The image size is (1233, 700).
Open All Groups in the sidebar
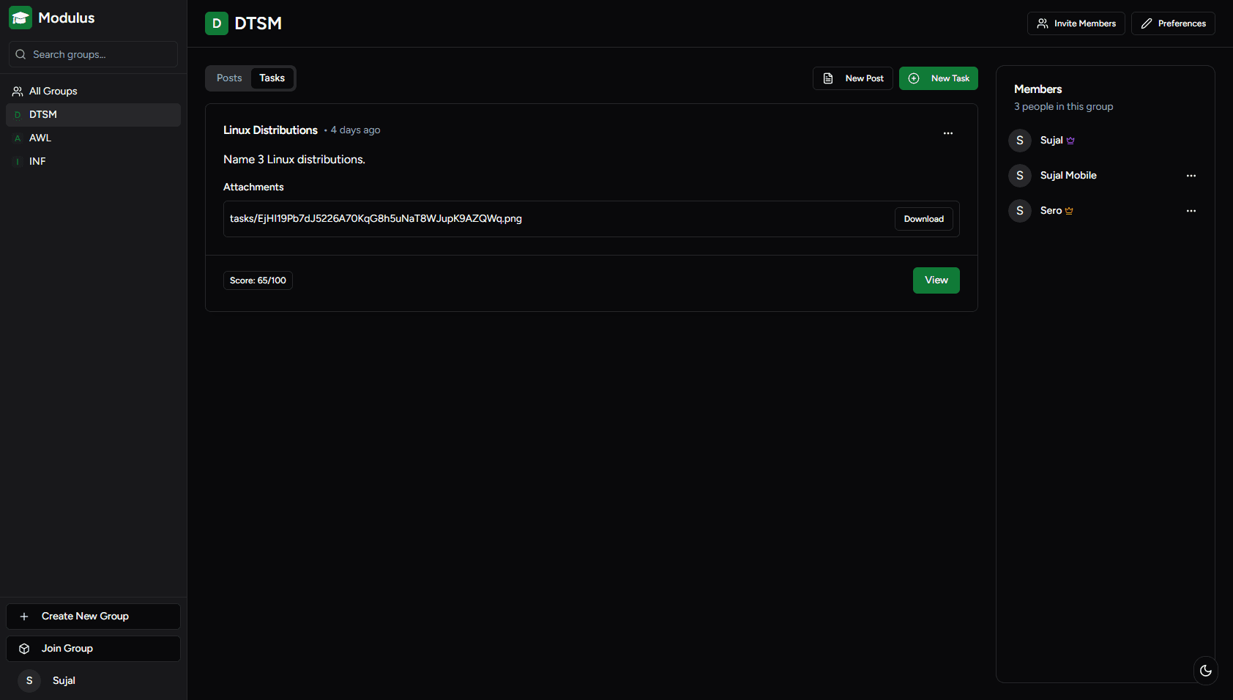(x=53, y=91)
